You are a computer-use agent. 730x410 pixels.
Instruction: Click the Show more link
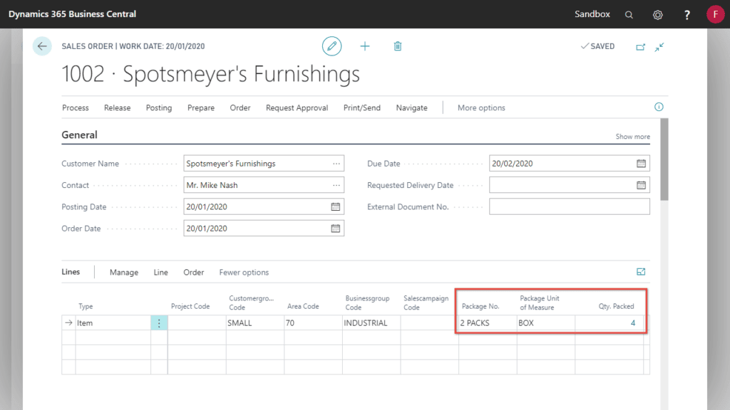point(632,136)
